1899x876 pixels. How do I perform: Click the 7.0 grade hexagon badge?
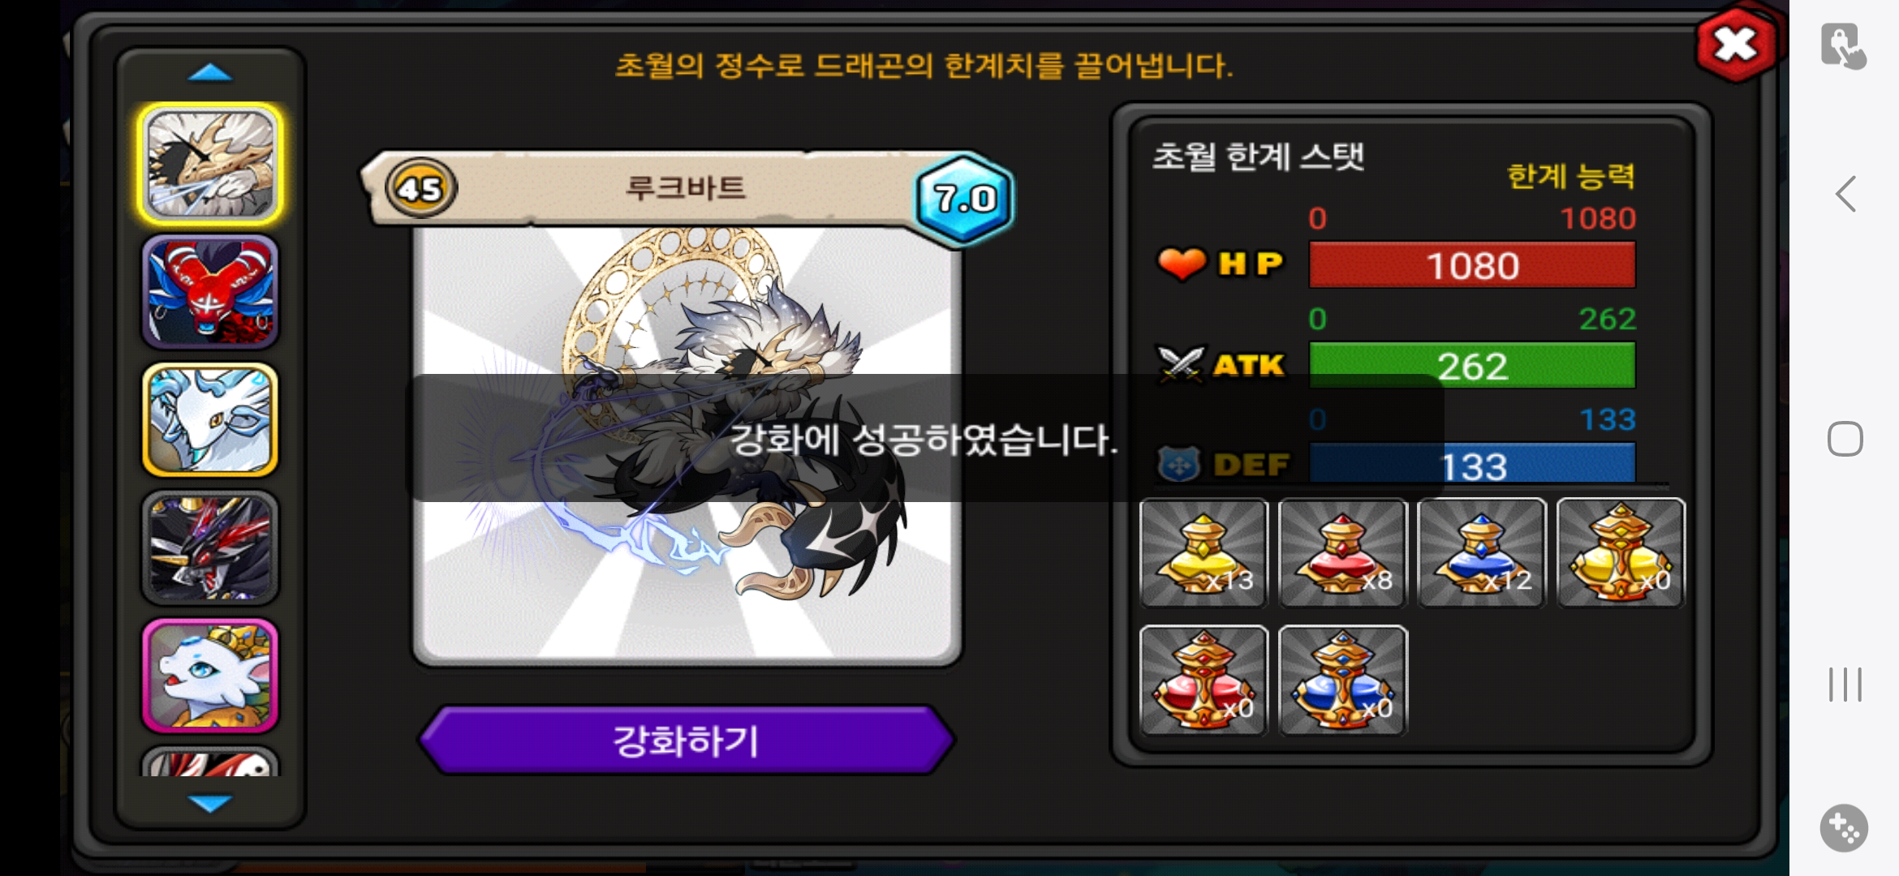click(964, 198)
